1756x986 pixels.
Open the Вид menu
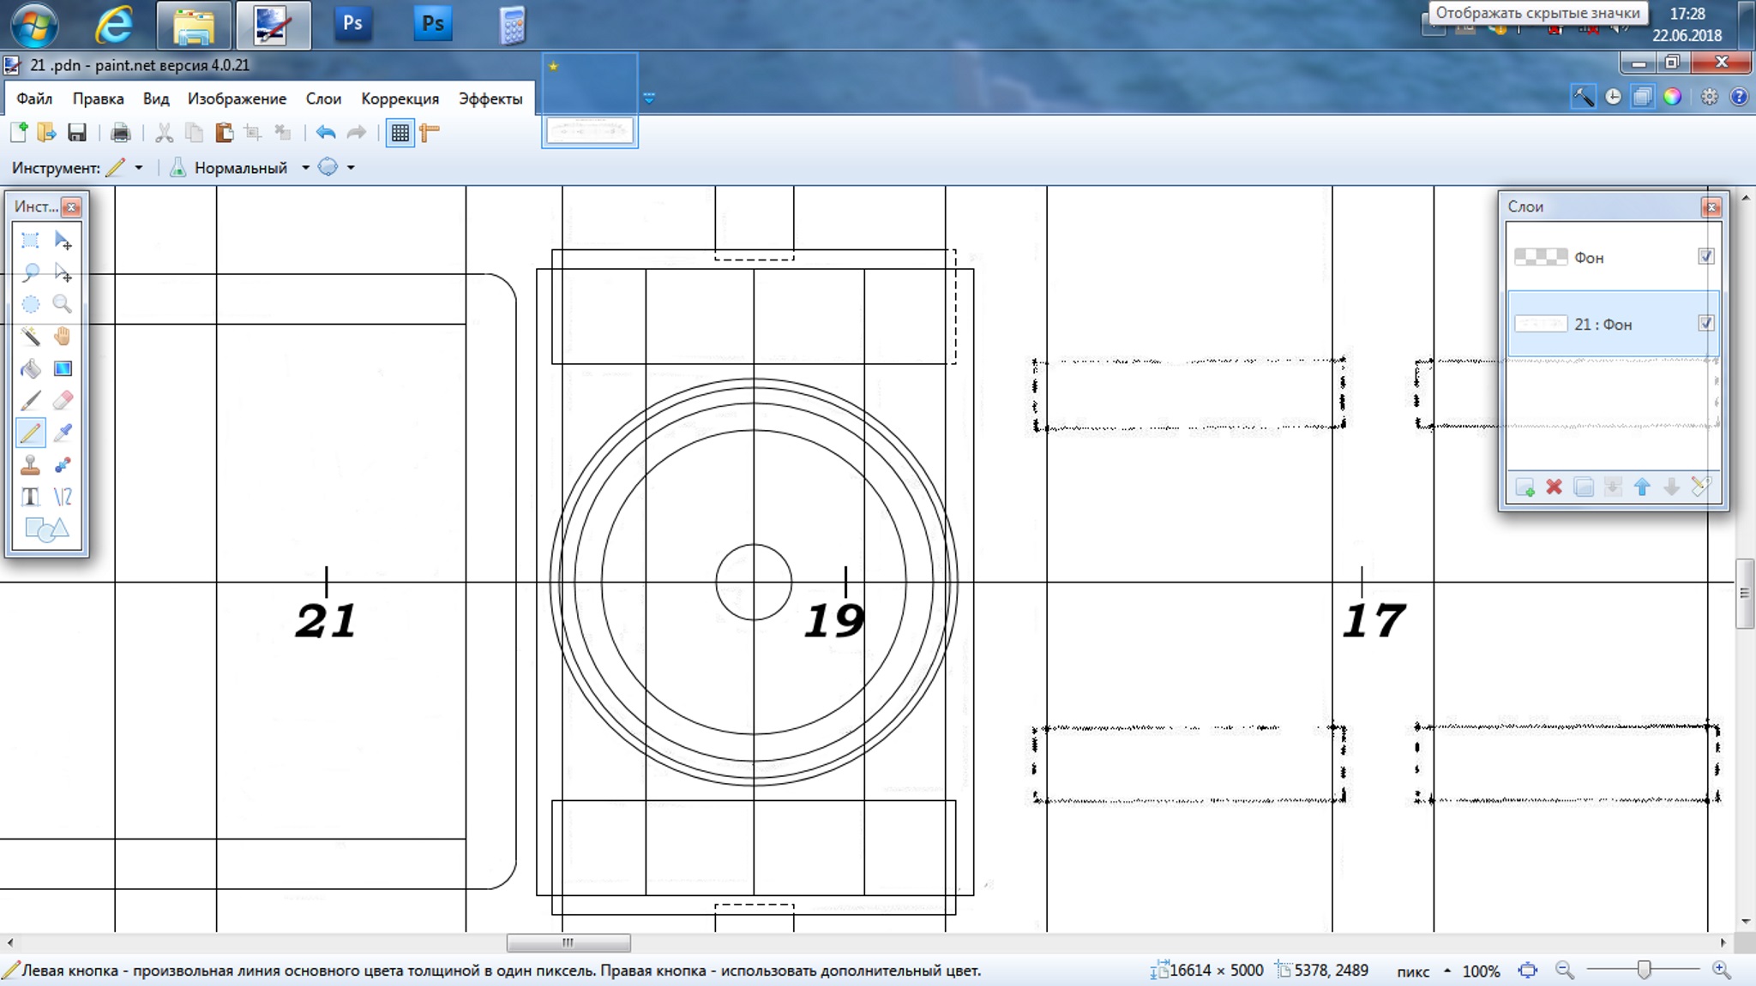tap(155, 99)
